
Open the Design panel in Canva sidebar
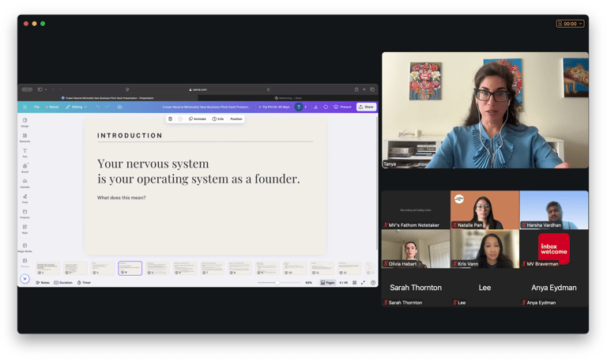pyautogui.click(x=25, y=122)
